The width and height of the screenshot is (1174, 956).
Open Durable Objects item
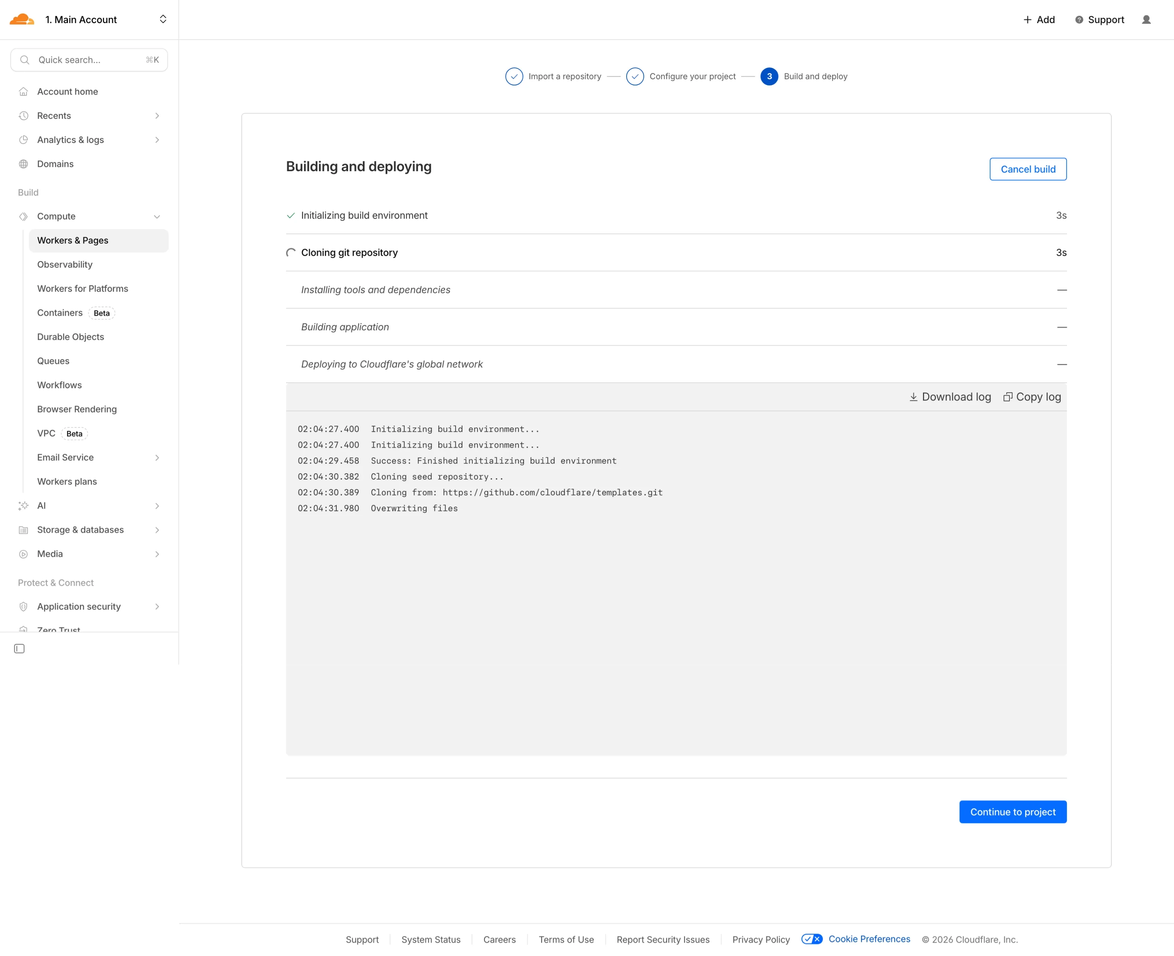[x=70, y=337]
